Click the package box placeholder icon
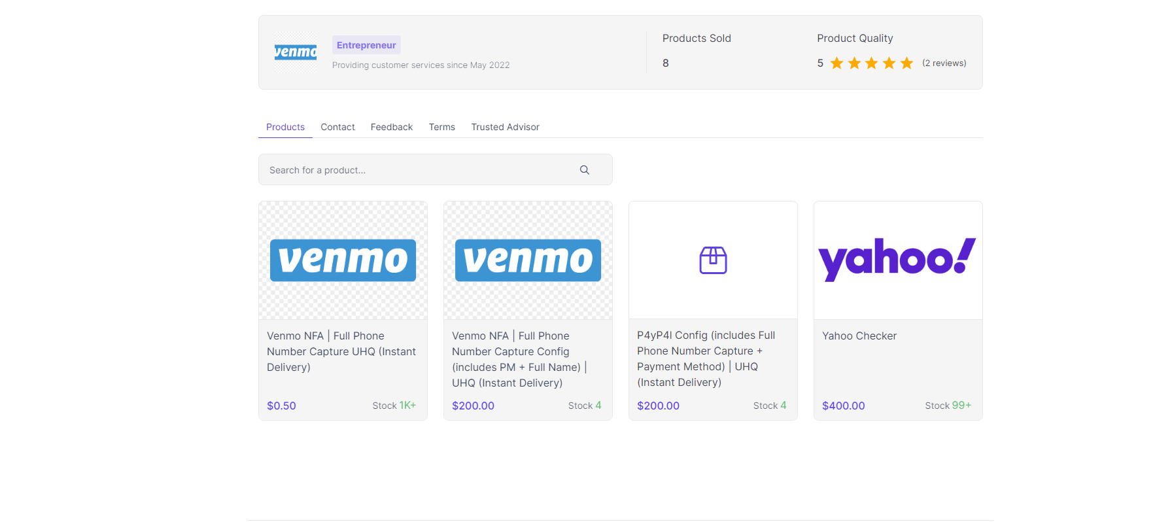The height and width of the screenshot is (522, 1172). point(713,260)
